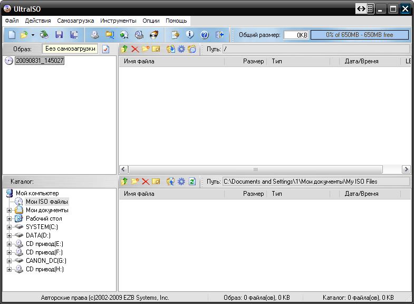Burn CD/DVD image with the flaming disc icon

(154, 35)
